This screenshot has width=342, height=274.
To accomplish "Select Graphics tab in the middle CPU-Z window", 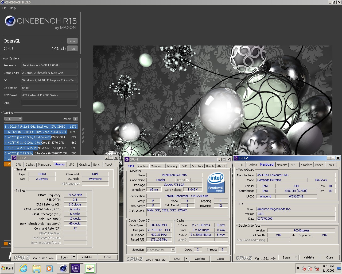I will (197, 166).
